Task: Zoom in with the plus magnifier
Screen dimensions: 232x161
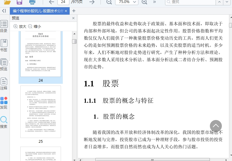Action: point(144,2)
